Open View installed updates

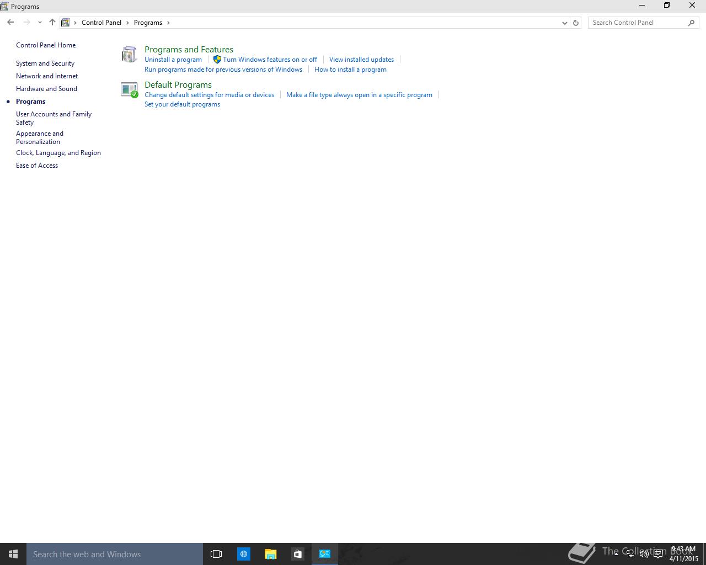coord(361,60)
